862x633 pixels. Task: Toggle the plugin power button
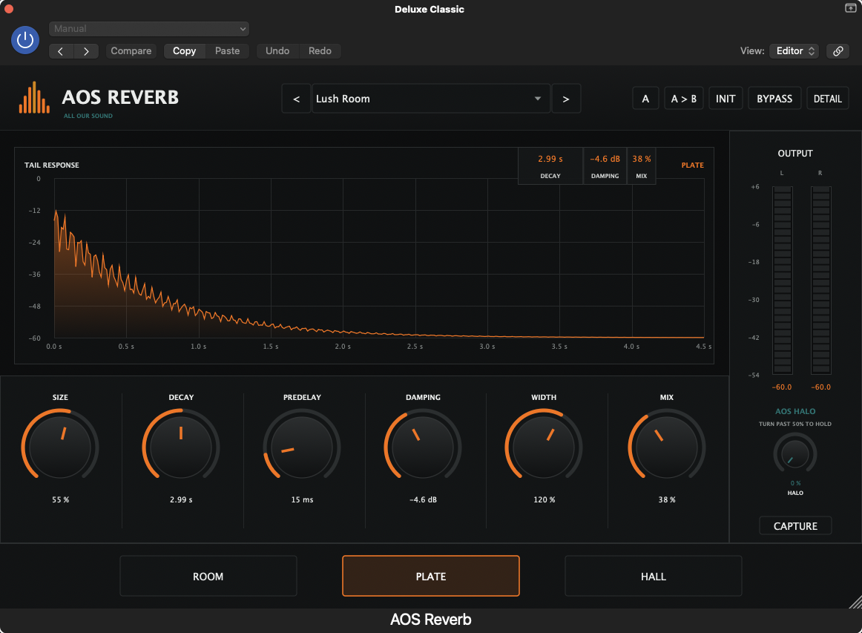[x=25, y=39]
